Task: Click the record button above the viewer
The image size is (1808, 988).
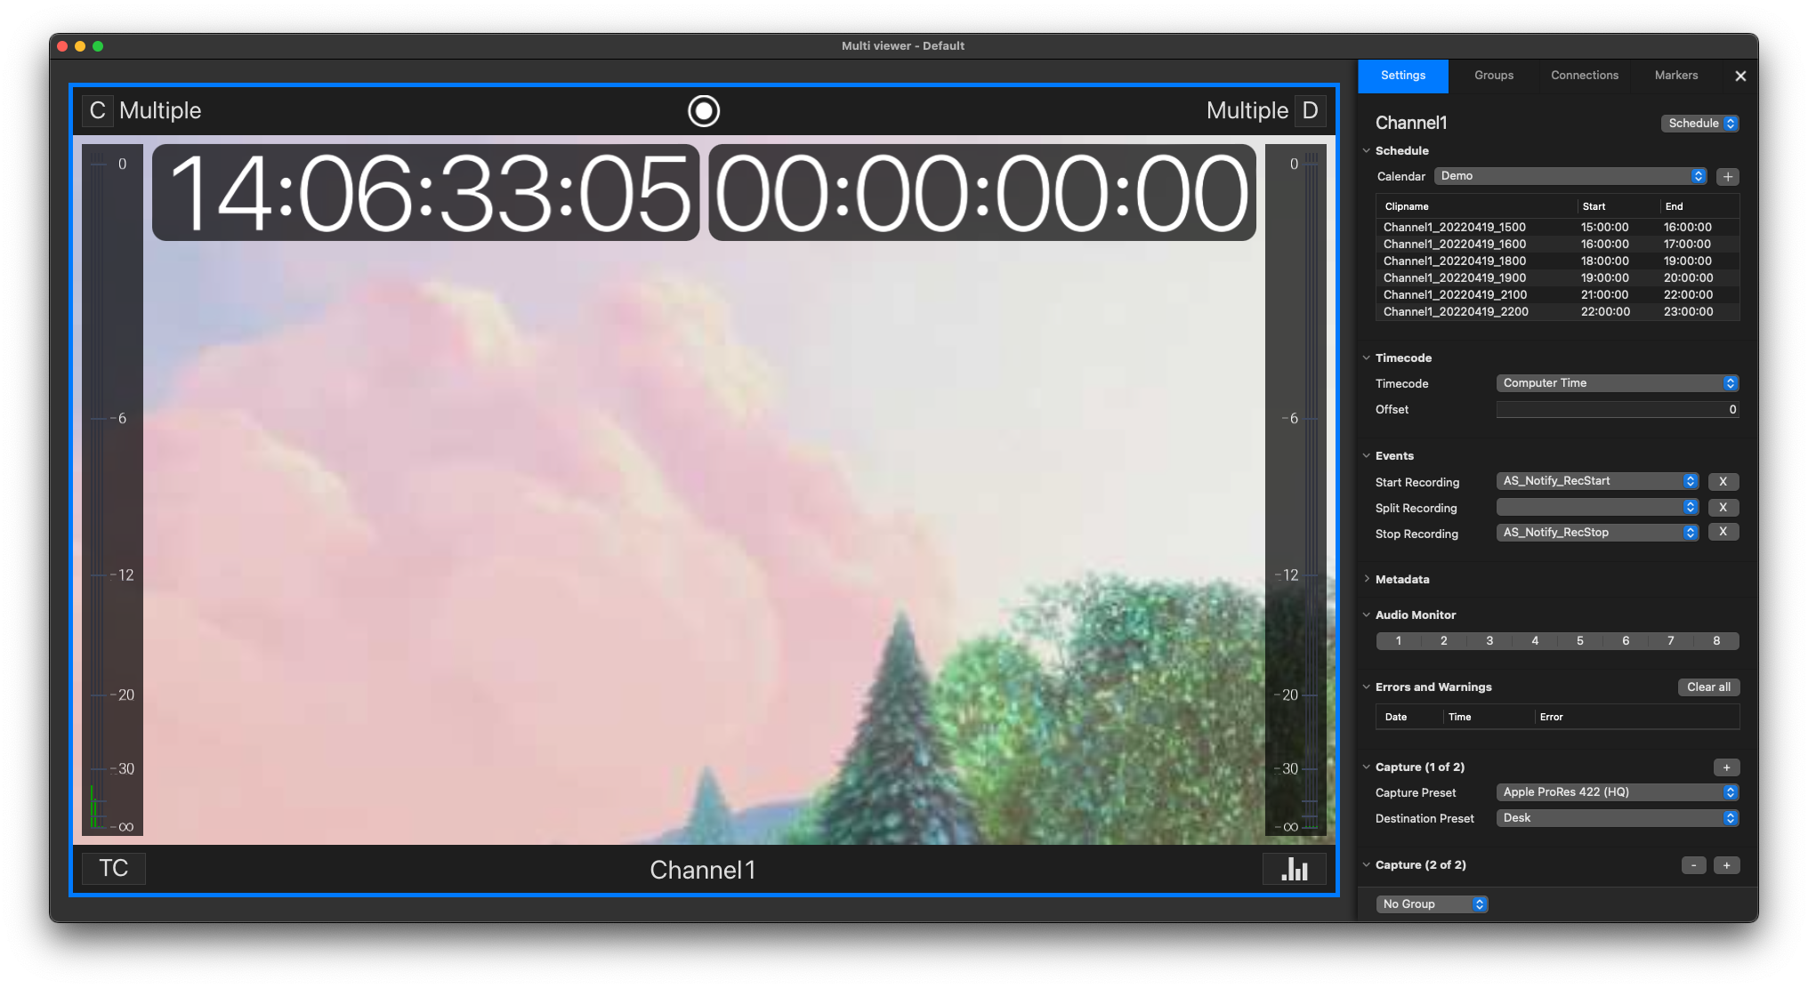Action: (x=704, y=111)
